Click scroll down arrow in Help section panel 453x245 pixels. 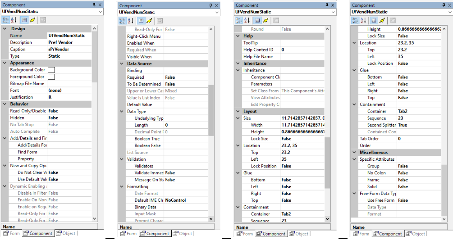pos(327,219)
